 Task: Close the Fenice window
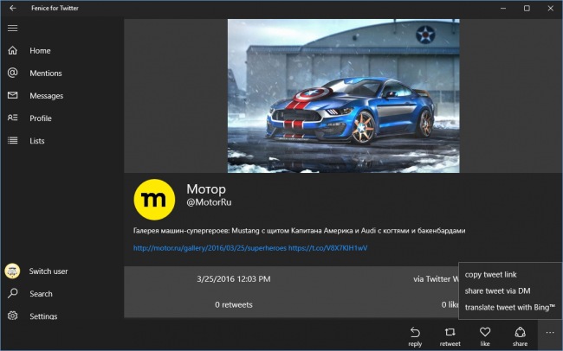(x=550, y=8)
